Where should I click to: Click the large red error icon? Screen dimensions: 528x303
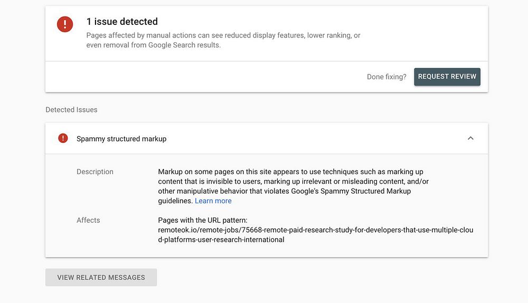(65, 24)
